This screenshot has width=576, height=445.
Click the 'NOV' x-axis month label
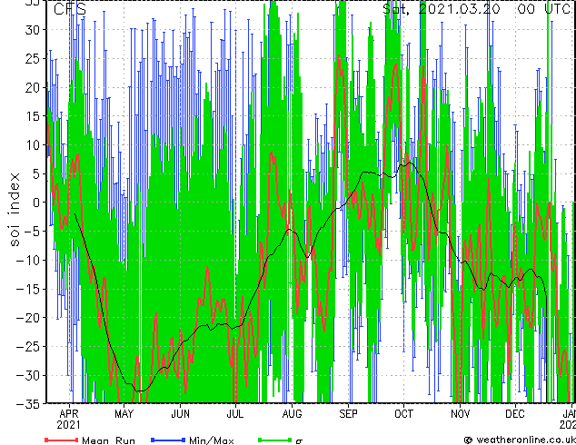(x=460, y=414)
